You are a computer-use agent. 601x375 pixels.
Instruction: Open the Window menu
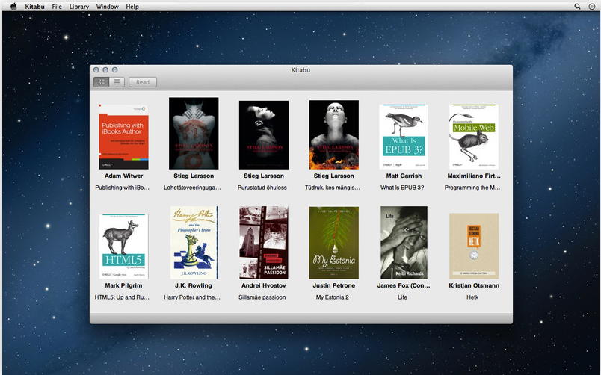(108, 7)
